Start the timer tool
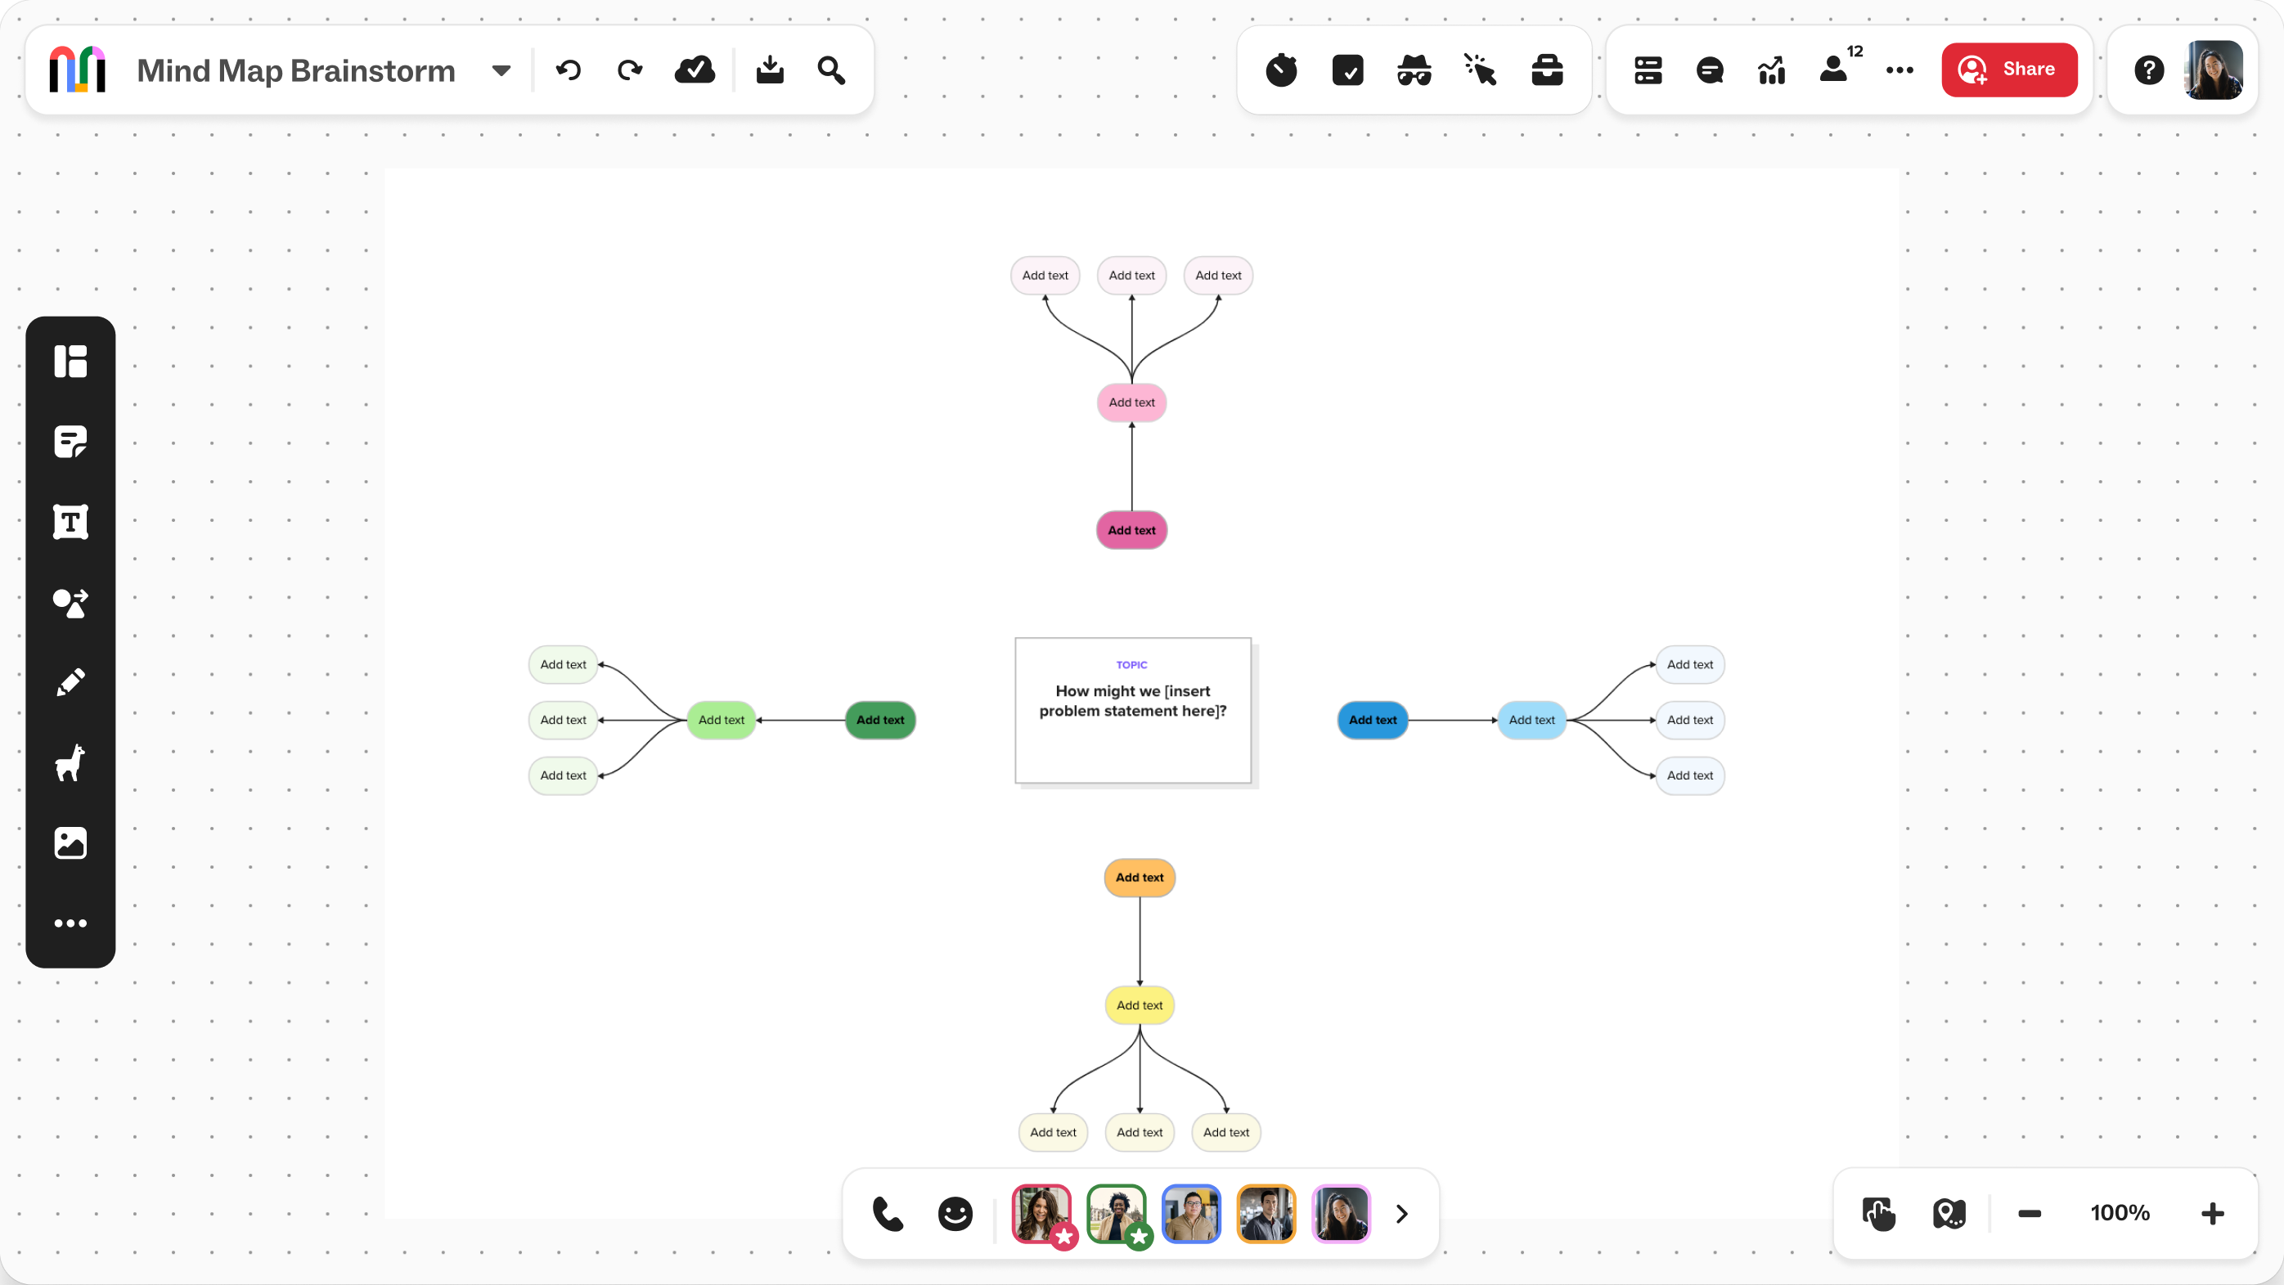Viewport: 2284px width, 1285px height. (1281, 70)
